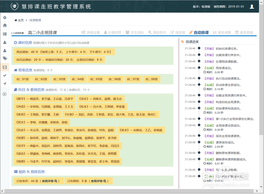Open the user account icon in the header
The height and width of the screenshot is (194, 264).
click(252, 7)
